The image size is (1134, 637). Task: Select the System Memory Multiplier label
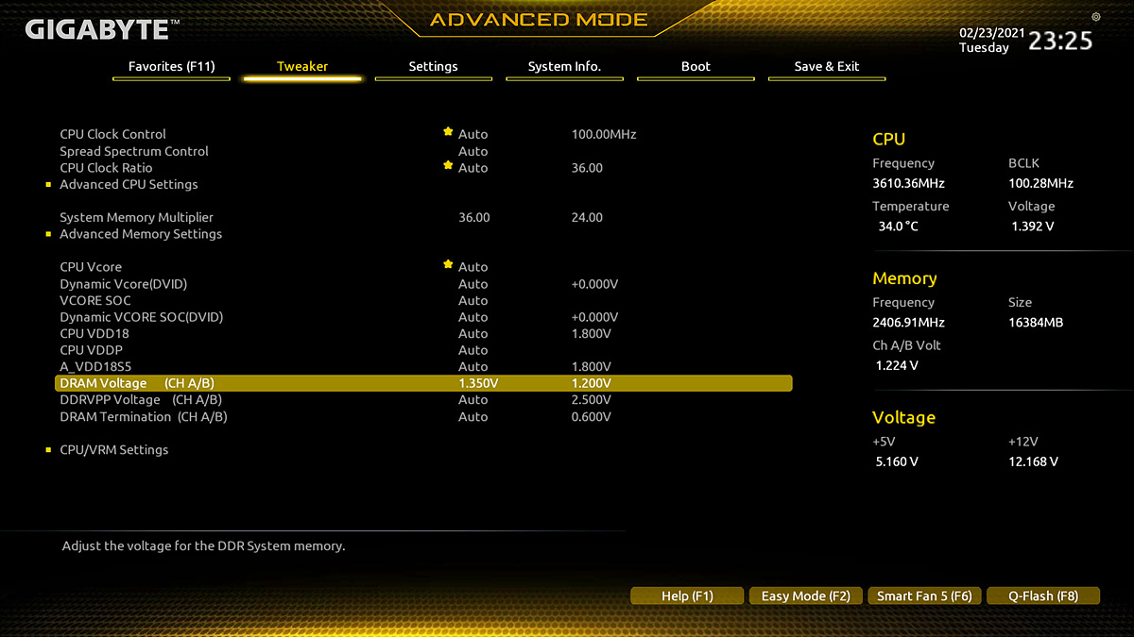[136, 217]
